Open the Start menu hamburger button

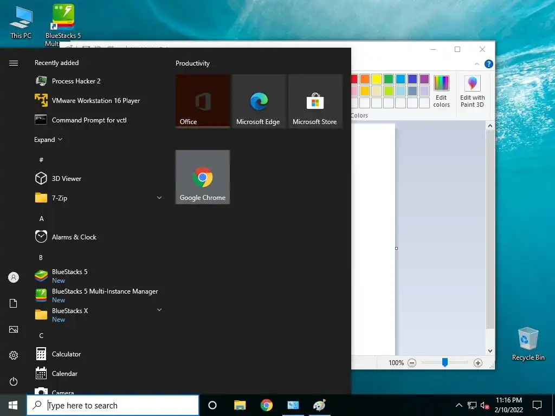tap(14, 63)
